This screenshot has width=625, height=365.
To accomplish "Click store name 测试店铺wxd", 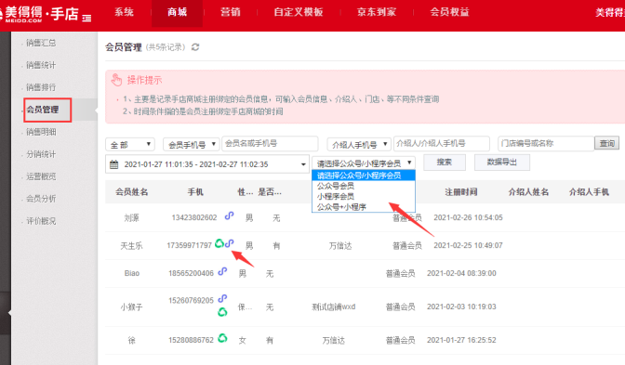I will [x=333, y=306].
